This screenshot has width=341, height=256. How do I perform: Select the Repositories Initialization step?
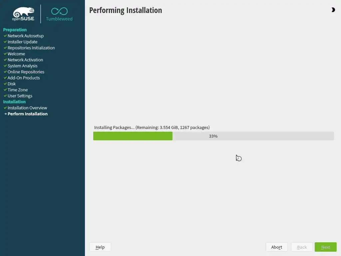31,48
